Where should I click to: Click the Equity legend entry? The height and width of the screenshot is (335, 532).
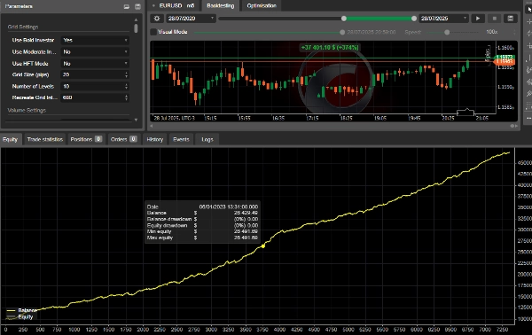(20, 317)
